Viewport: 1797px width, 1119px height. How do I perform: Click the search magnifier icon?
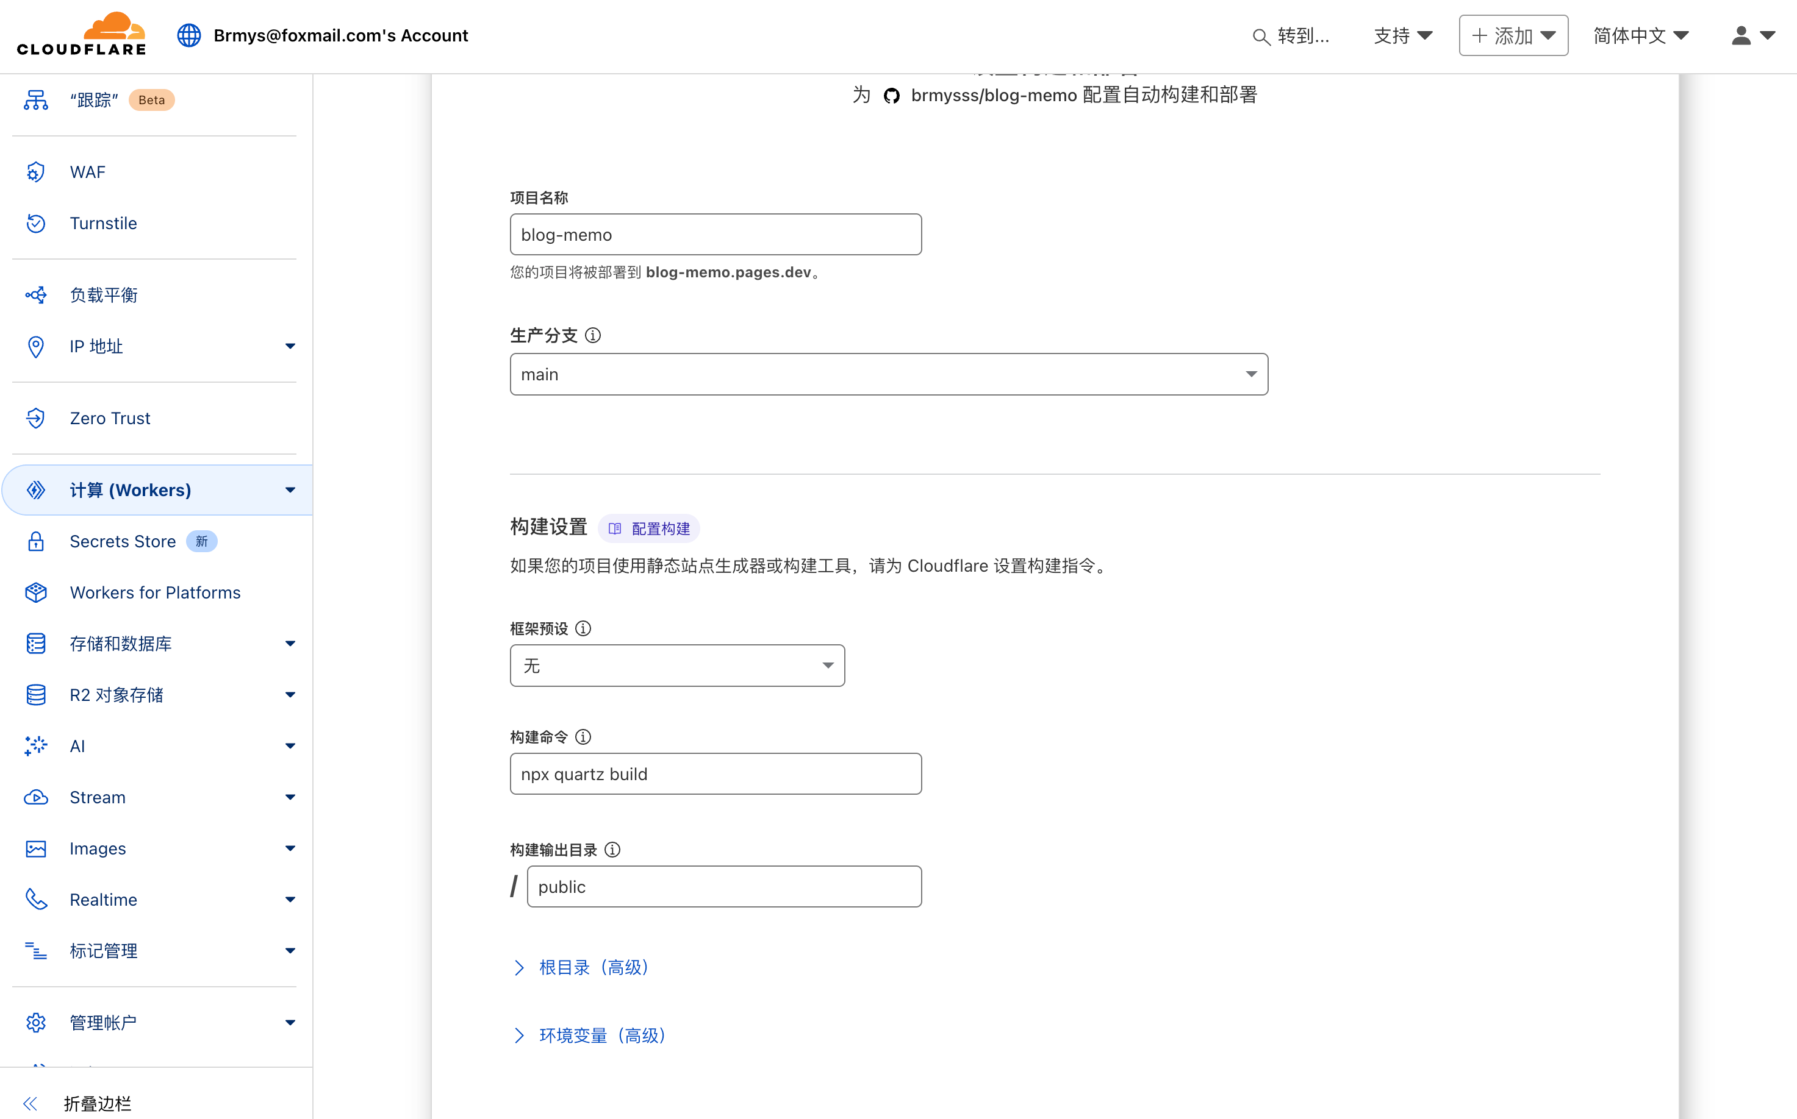[1260, 37]
